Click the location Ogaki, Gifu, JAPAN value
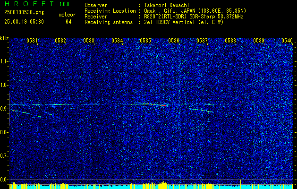This screenshot has height=189, width=297. coord(194,11)
